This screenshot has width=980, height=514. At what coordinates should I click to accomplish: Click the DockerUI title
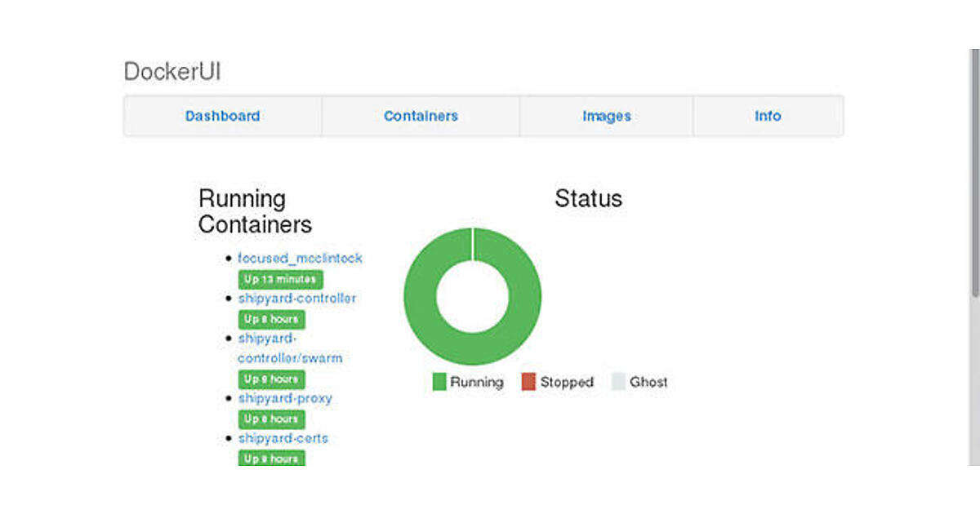point(172,72)
